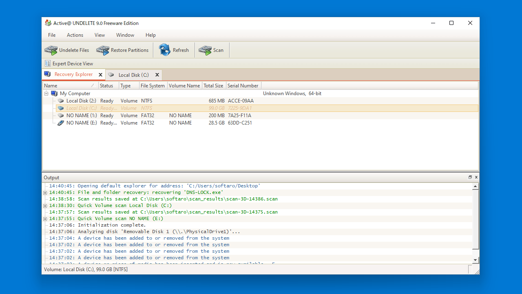Click the Undelete Files button label

point(74,50)
